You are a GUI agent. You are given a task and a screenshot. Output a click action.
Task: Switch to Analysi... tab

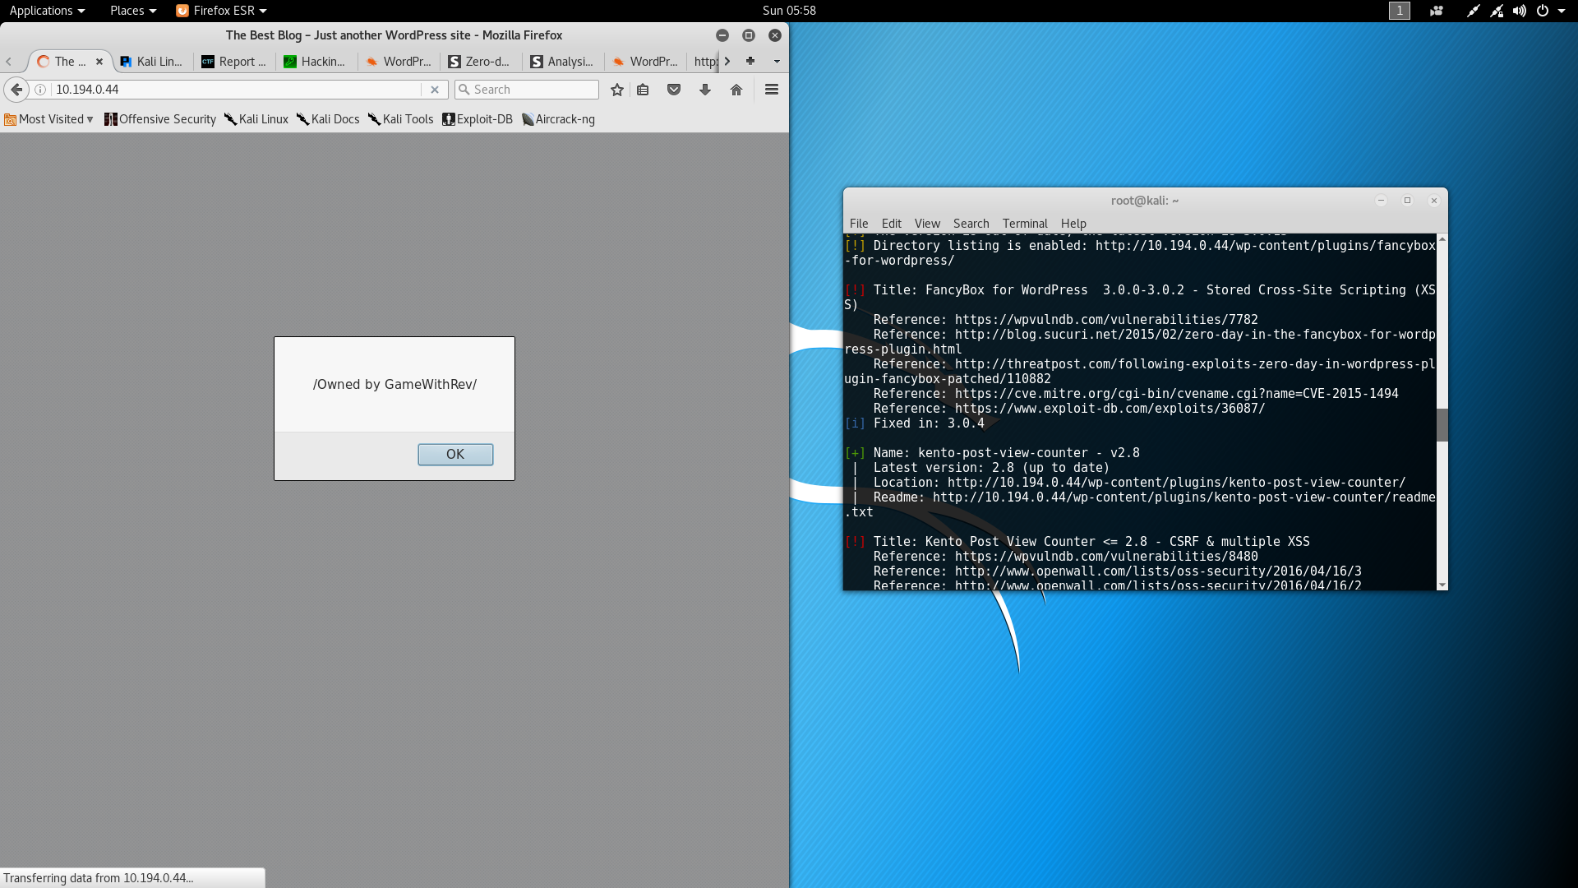pyautogui.click(x=563, y=62)
